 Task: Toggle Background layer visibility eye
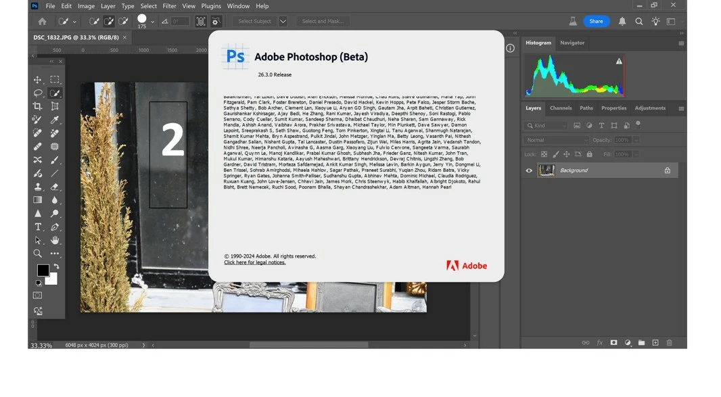click(529, 170)
